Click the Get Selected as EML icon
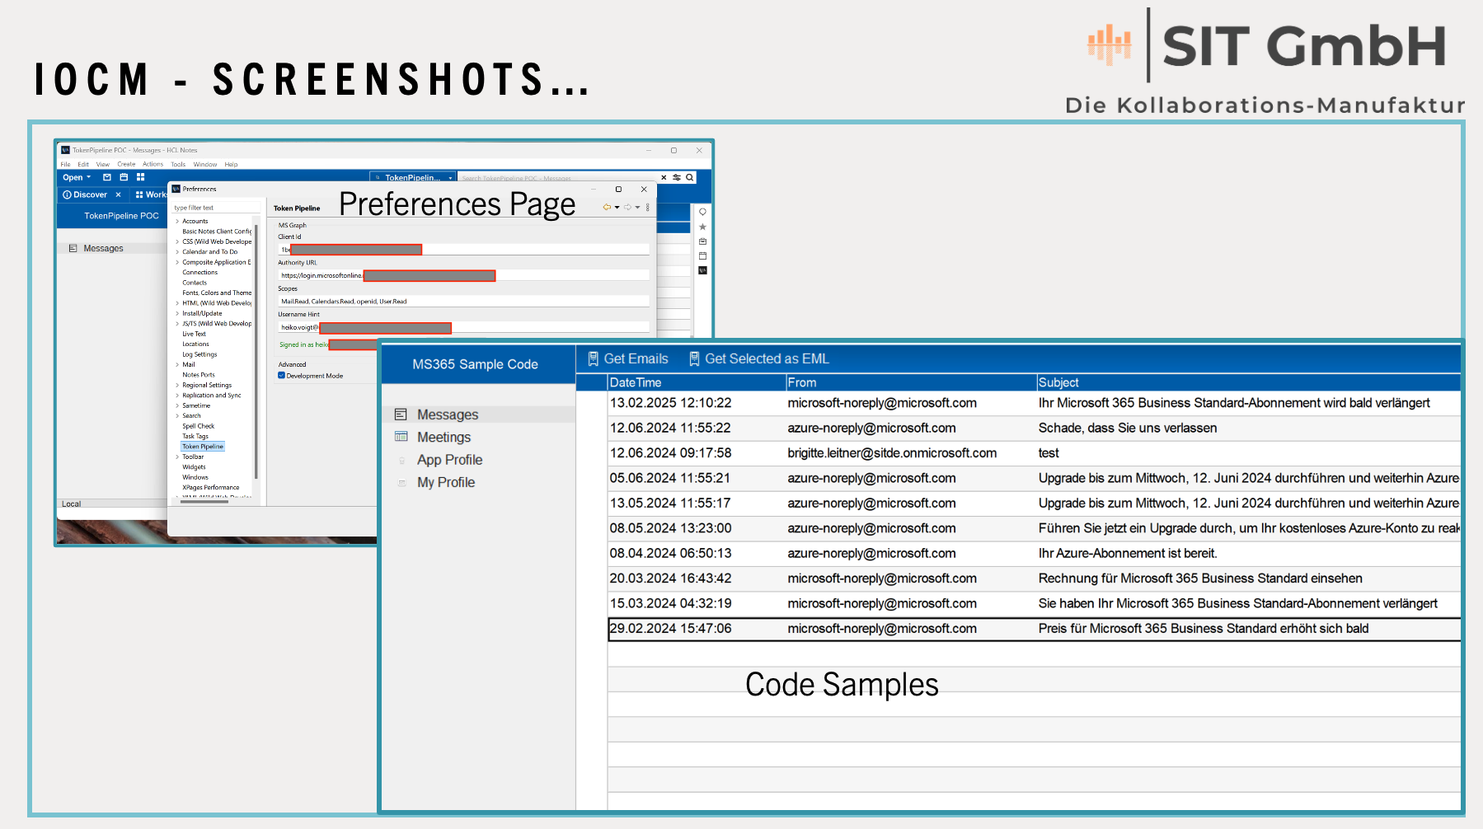The width and height of the screenshot is (1483, 829). coord(694,358)
